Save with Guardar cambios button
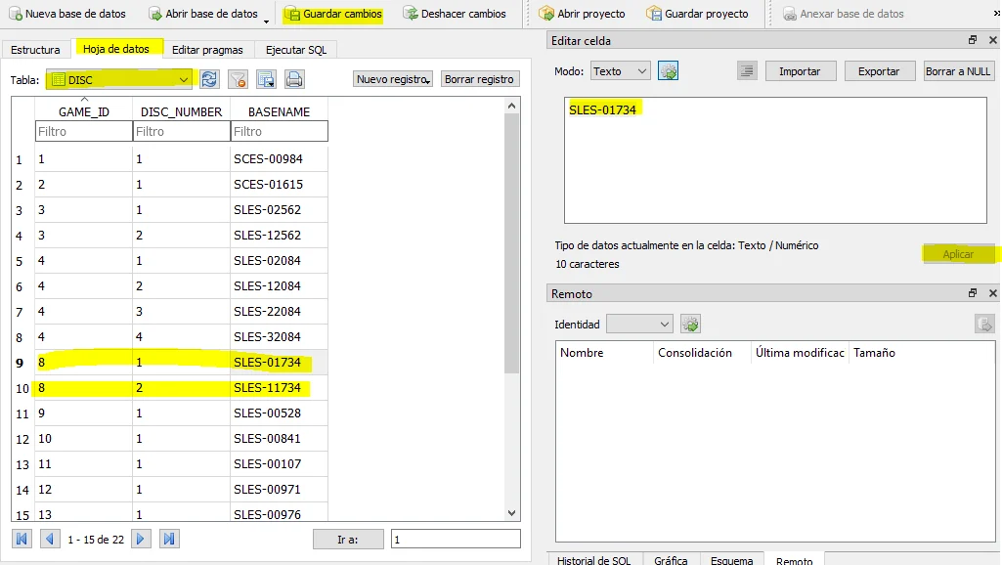Image resolution: width=1002 pixels, height=565 pixels. [x=333, y=14]
